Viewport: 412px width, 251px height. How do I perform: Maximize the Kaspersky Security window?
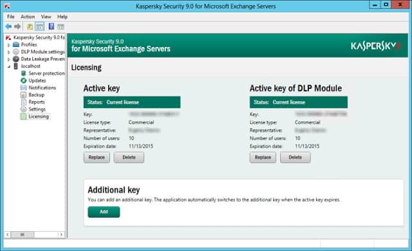386,5
